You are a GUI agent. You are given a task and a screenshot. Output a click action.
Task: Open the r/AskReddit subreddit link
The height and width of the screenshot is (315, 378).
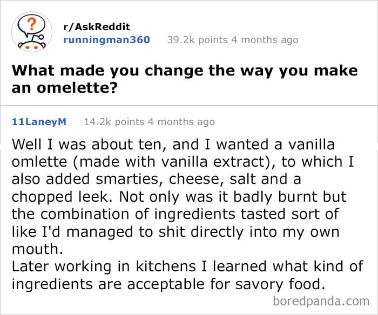[x=97, y=26]
